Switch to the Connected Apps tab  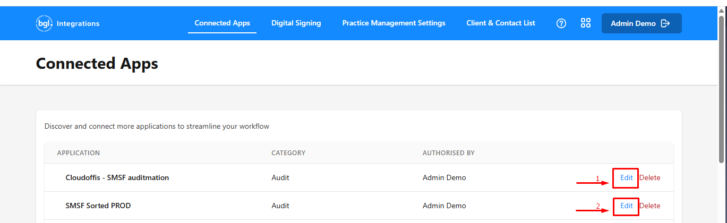[222, 23]
